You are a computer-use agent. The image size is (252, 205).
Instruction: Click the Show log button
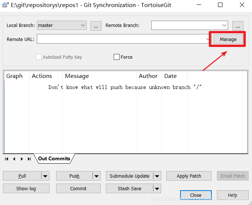[x=26, y=189]
